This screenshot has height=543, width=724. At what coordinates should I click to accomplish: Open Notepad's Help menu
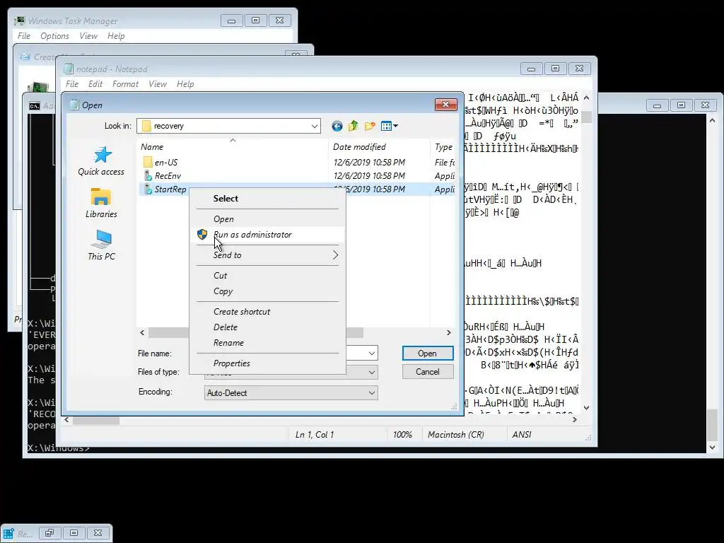pyautogui.click(x=185, y=84)
